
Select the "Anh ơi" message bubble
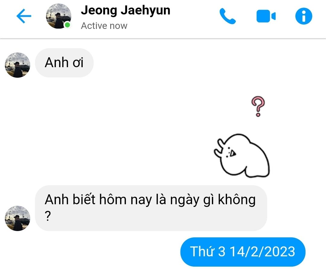[64, 63]
